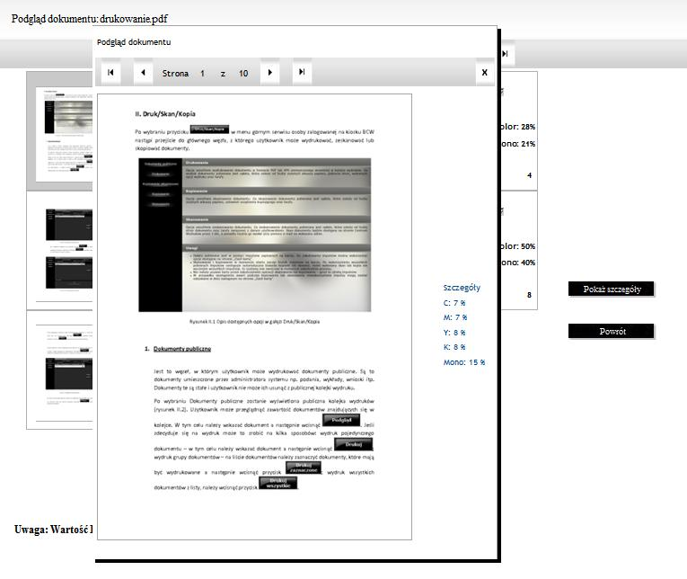Jump to last page in preview dialog
The width and height of the screenshot is (687, 579).
click(x=302, y=72)
